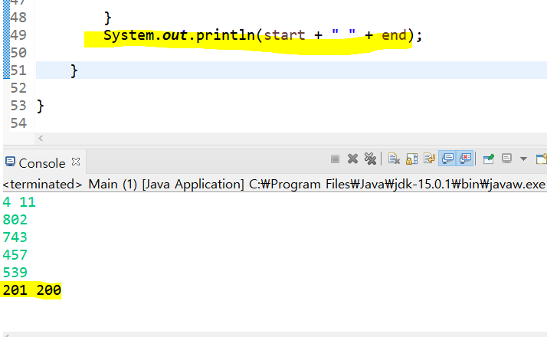Toggle Word Wrap in the console

pyautogui.click(x=430, y=159)
